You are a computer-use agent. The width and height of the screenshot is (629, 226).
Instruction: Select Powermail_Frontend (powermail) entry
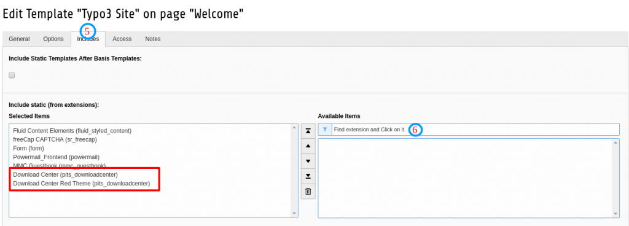click(x=56, y=157)
